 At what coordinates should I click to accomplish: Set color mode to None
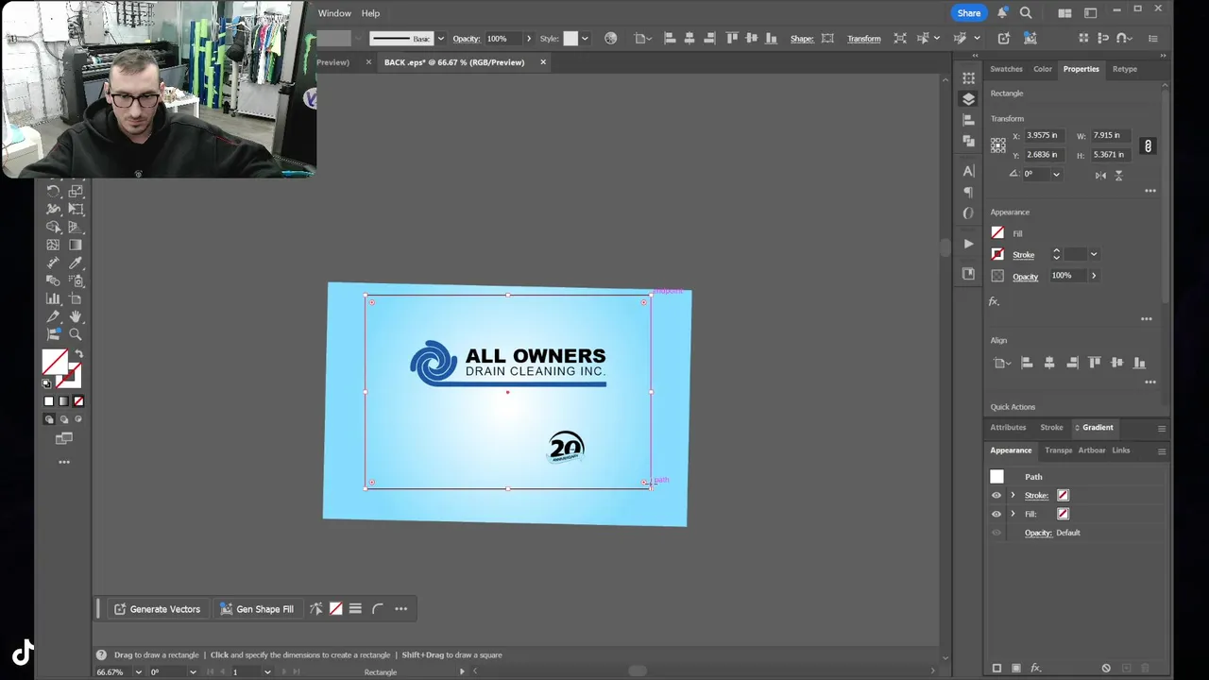(78, 401)
